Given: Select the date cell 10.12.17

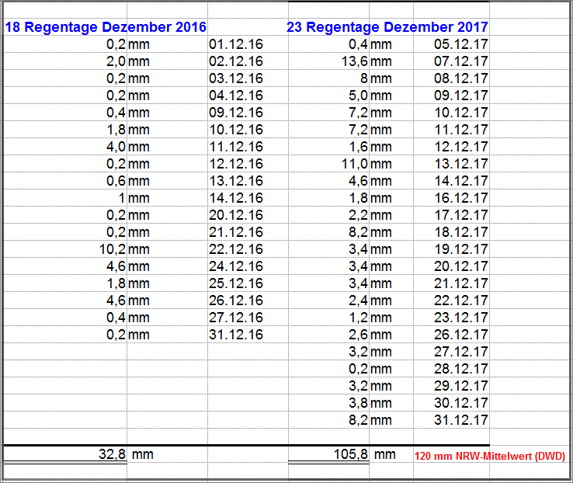Looking at the screenshot, I should (x=461, y=113).
